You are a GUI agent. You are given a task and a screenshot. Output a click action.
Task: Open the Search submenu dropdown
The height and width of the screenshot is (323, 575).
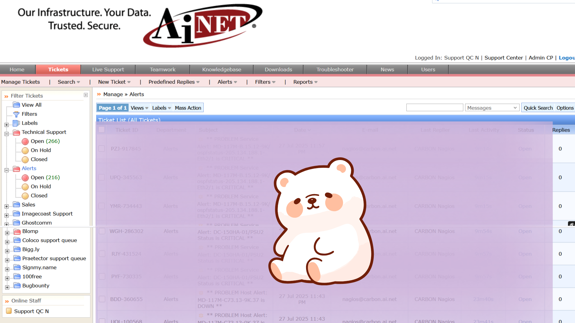pyautogui.click(x=69, y=82)
